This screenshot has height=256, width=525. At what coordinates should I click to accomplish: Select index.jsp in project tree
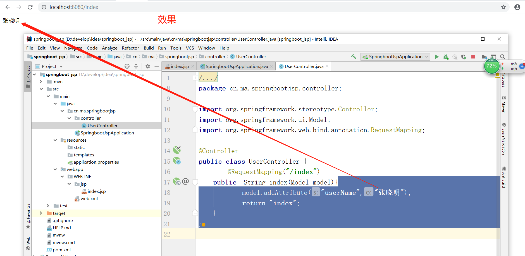[97, 191]
